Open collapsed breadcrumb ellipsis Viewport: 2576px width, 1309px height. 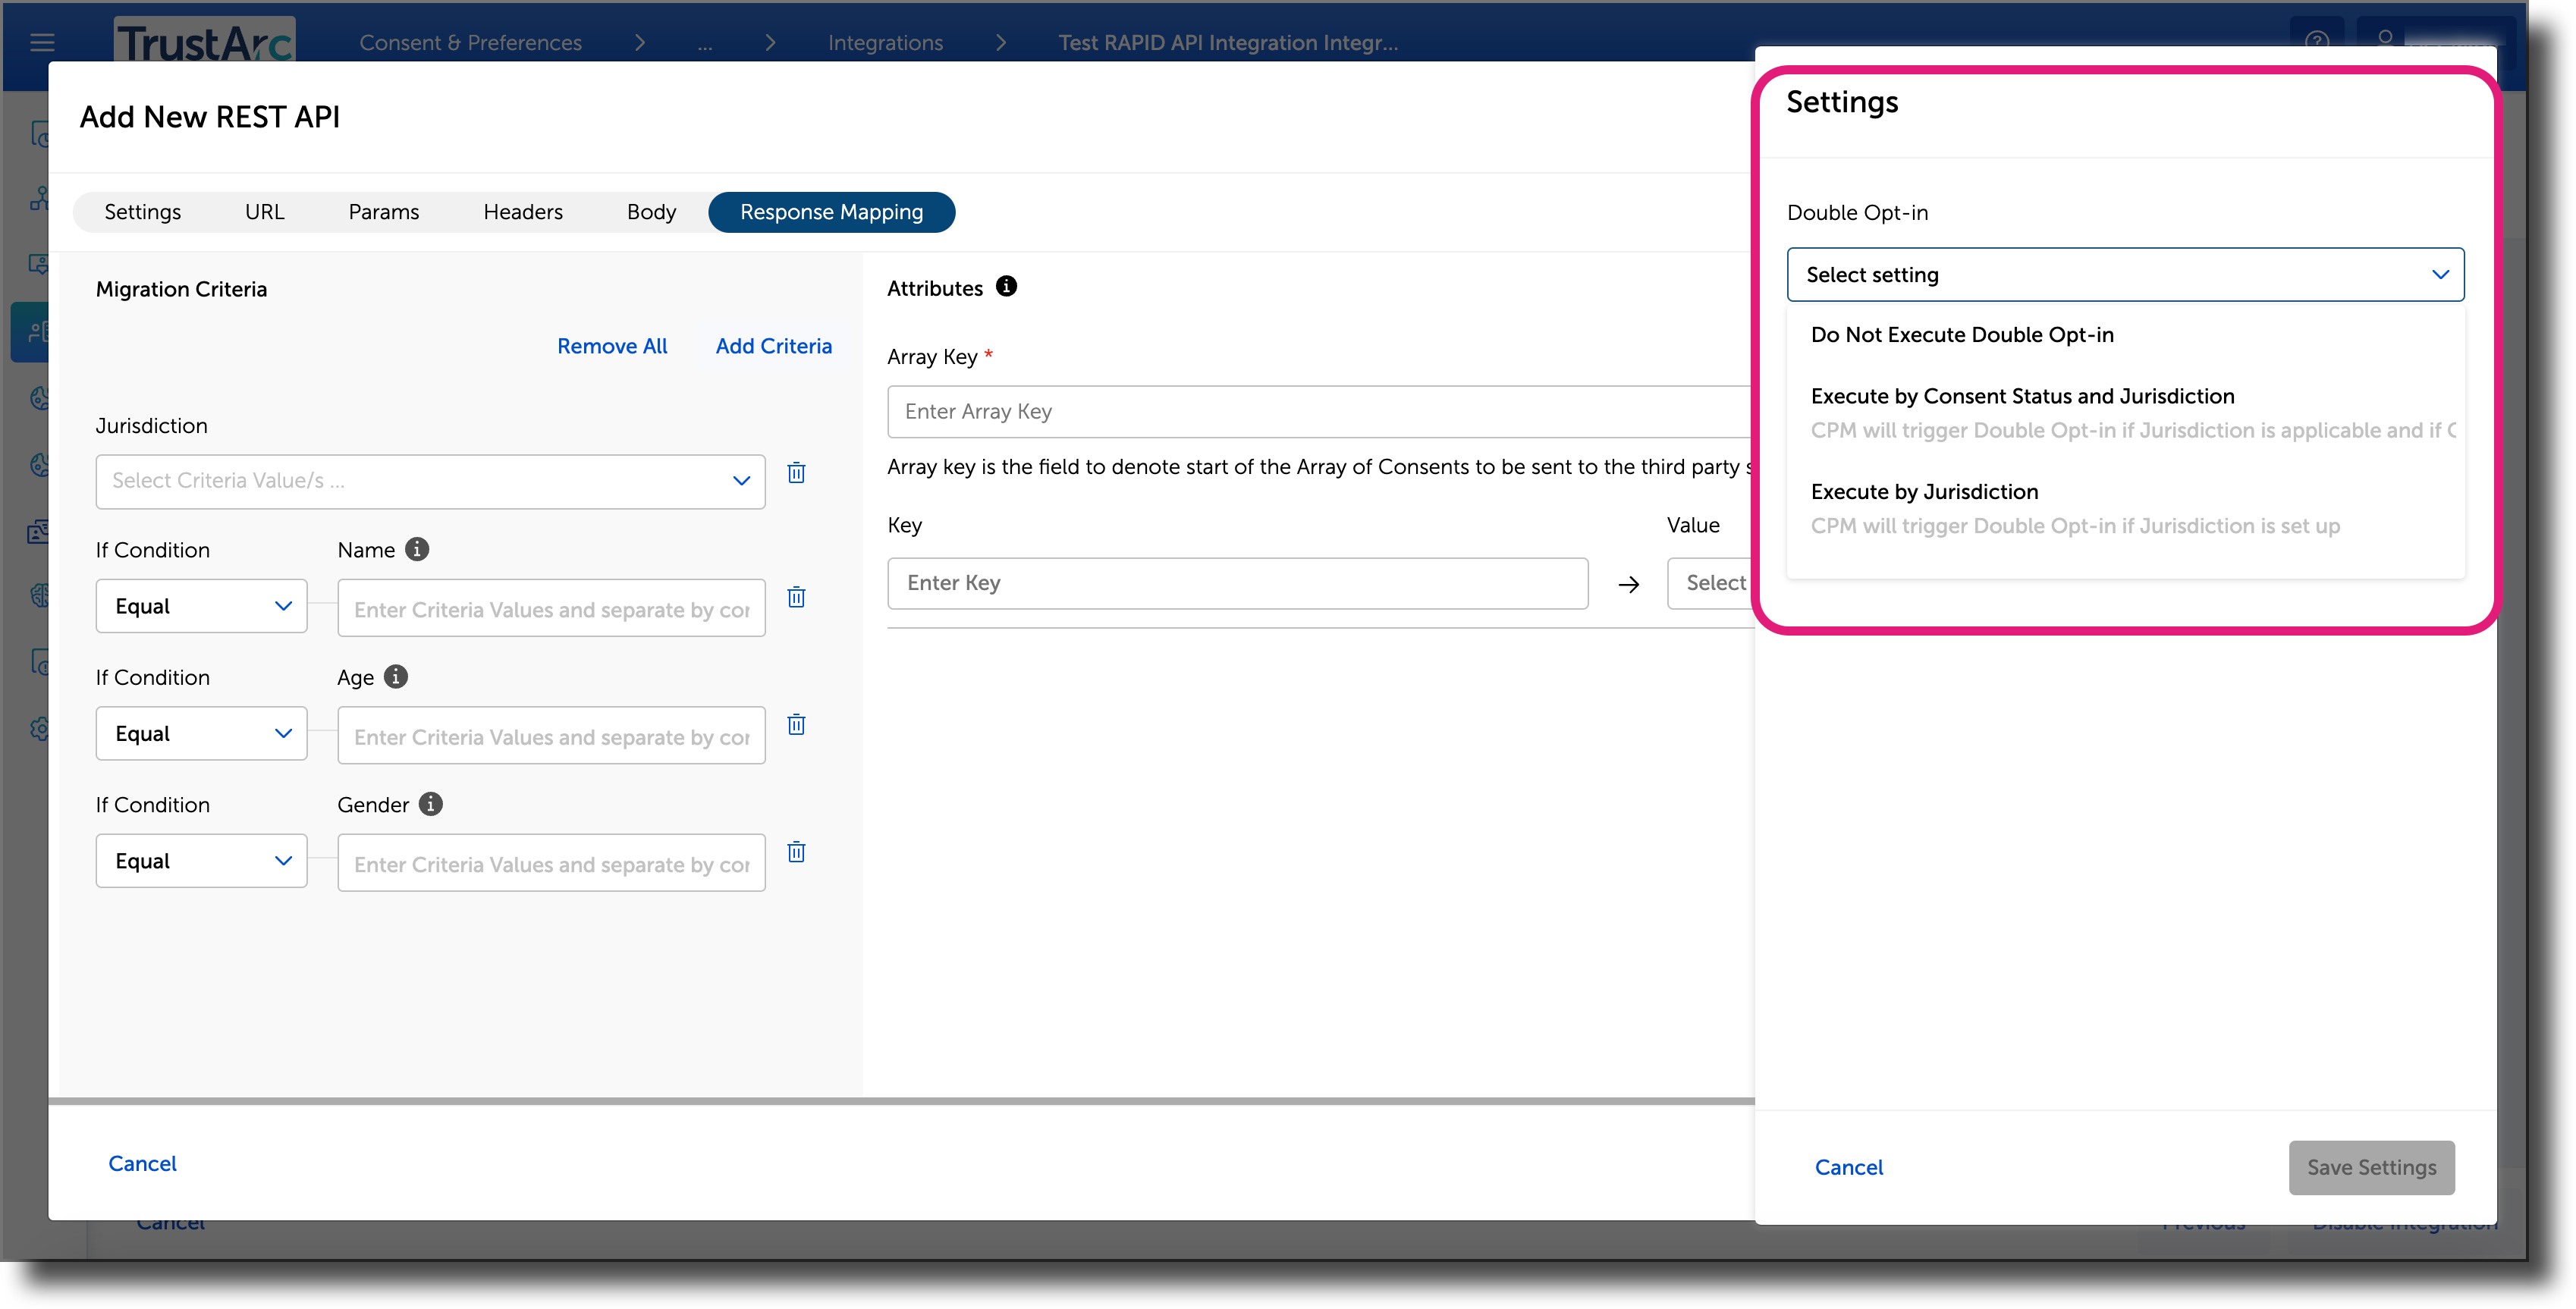pyautogui.click(x=705, y=43)
